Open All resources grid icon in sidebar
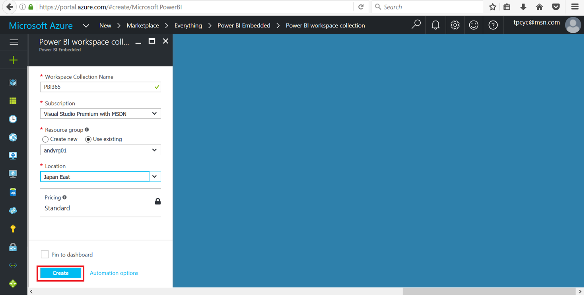 click(13, 101)
